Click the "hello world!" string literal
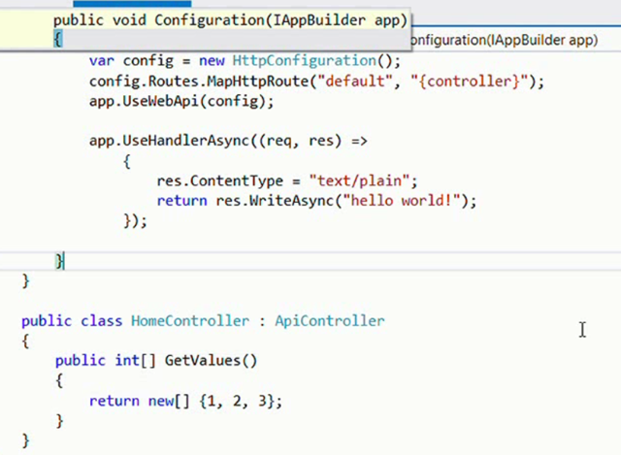This screenshot has width=621, height=455. 403,201
